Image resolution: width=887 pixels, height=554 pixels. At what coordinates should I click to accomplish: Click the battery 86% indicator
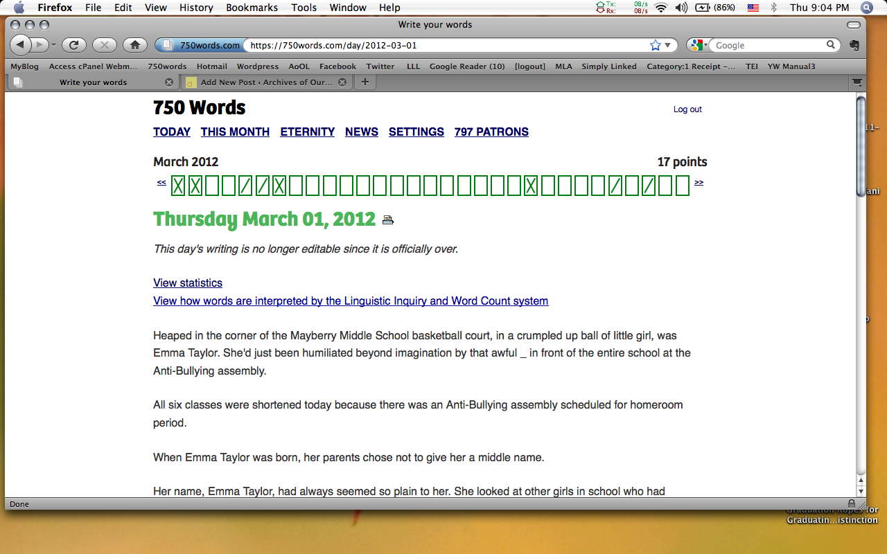click(x=715, y=8)
